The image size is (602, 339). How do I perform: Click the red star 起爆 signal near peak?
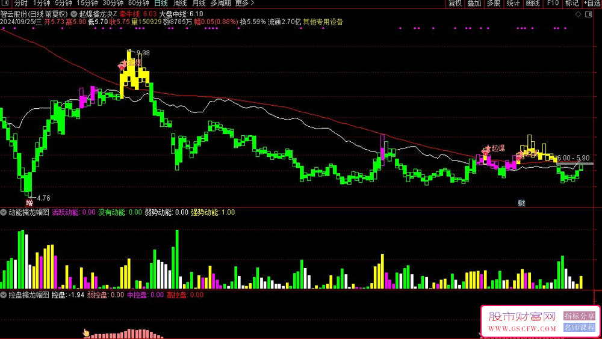[122, 65]
